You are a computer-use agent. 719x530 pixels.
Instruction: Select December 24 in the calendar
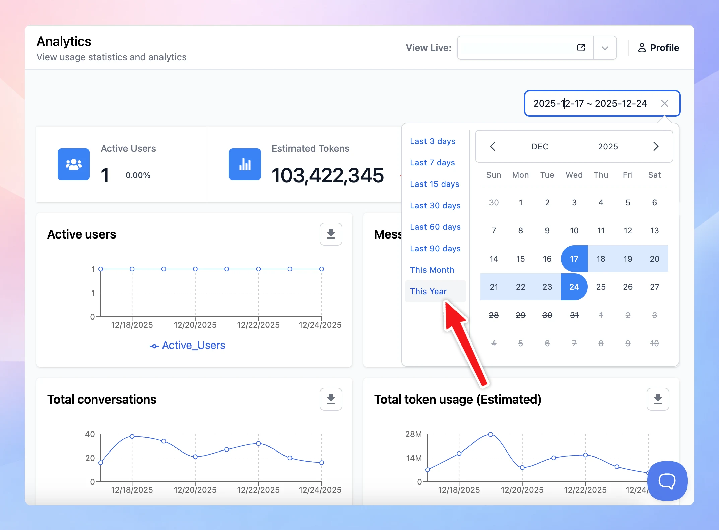click(574, 287)
